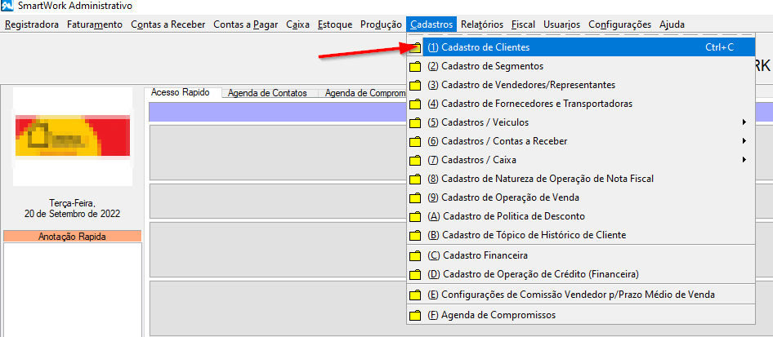Click folder icon beside Cadastro Financeira
The image size is (773, 337).
(x=415, y=255)
